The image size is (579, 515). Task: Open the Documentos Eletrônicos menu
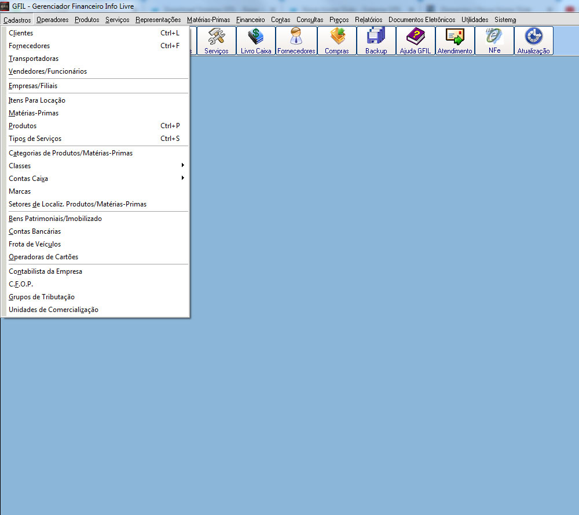(x=422, y=20)
